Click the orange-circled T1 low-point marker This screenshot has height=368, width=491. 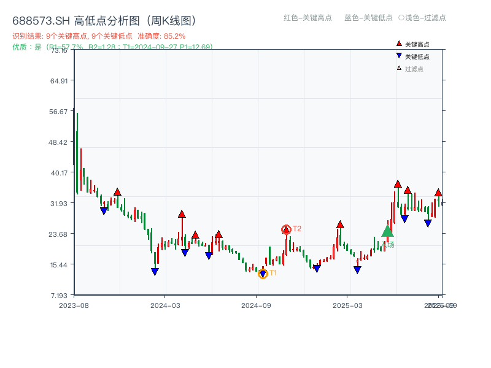[263, 272]
